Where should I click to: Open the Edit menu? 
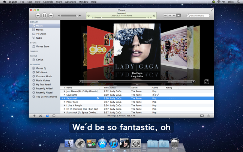point(30,2)
